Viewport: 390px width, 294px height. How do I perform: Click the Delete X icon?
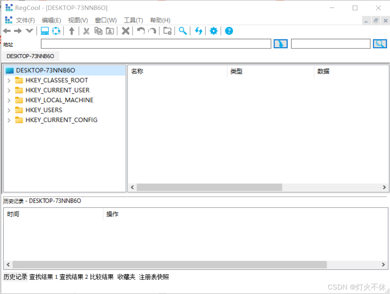tap(125, 31)
